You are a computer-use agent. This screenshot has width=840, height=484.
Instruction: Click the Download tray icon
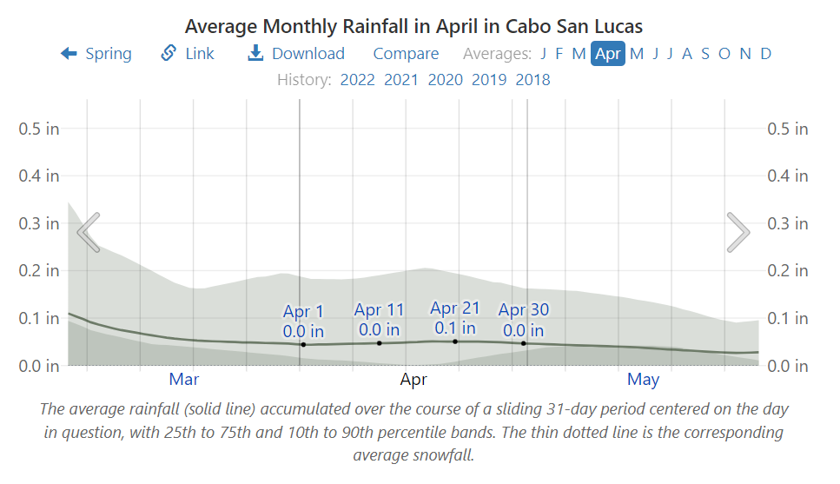pos(255,54)
